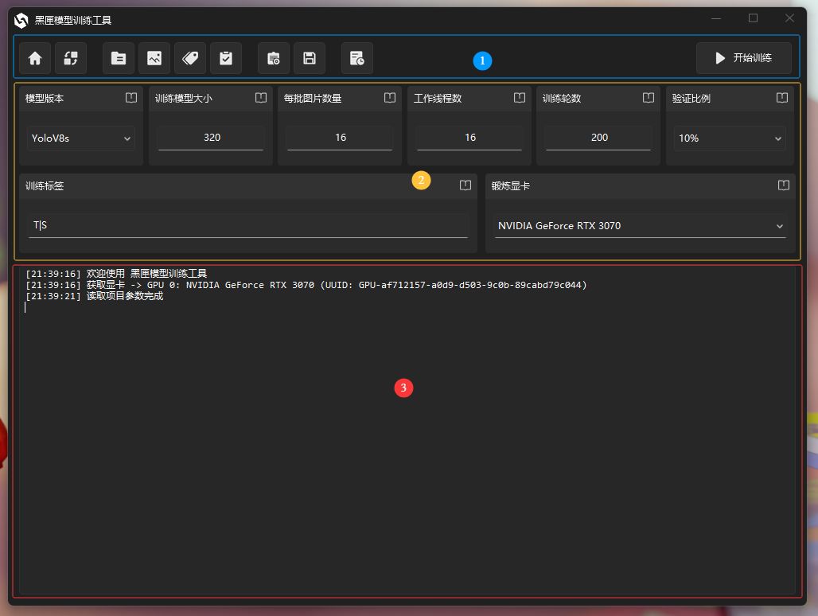Image resolution: width=818 pixels, height=616 pixels.
Task: Click the home icon in the toolbar
Action: (x=35, y=58)
